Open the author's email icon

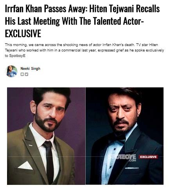(x=22, y=74)
